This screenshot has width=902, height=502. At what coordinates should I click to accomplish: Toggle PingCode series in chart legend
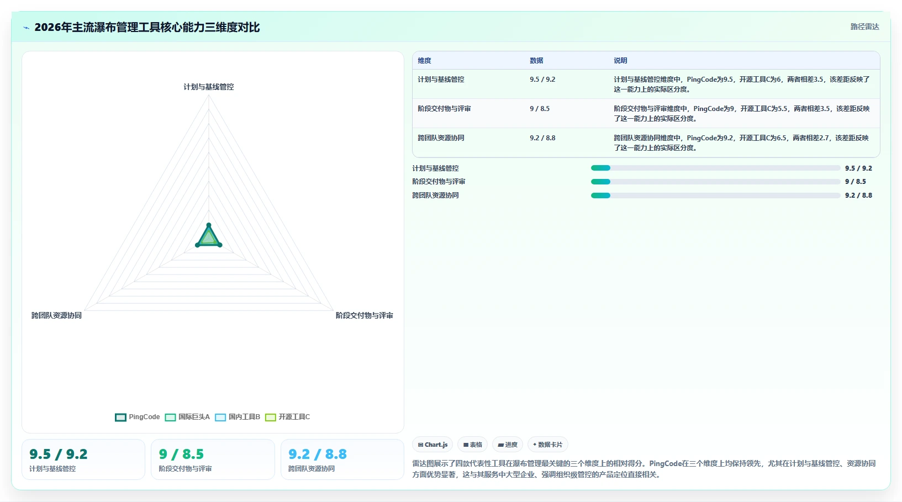[138, 417]
